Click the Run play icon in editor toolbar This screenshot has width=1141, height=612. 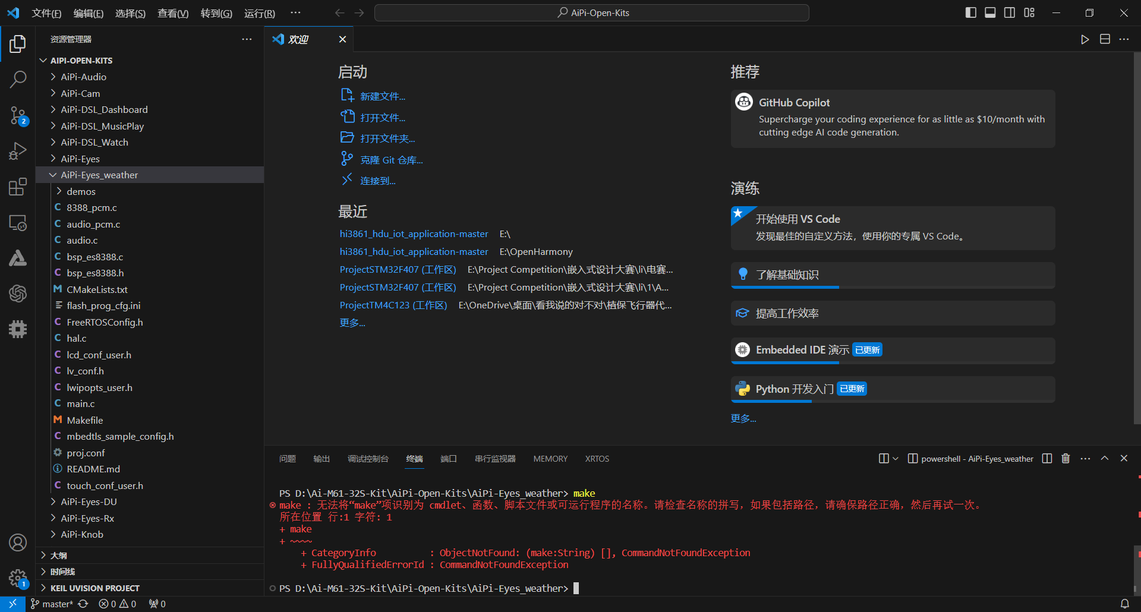pyautogui.click(x=1085, y=39)
